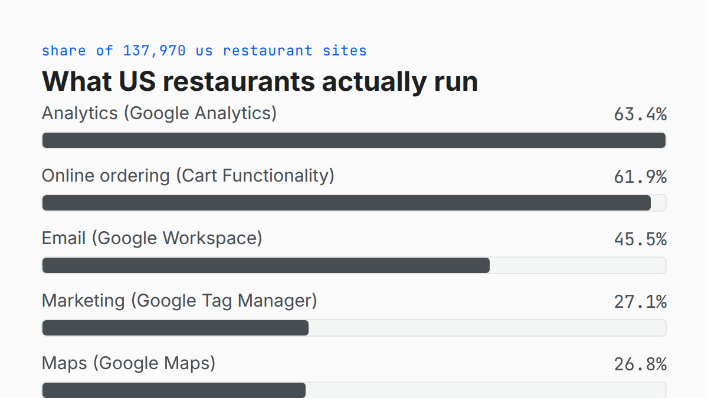
Task: Click the 45.5% value
Action: click(x=640, y=239)
